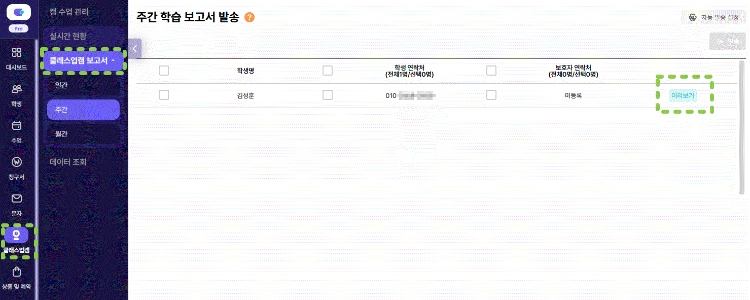Select the student contact checkbox in 김성훈's row
Image resolution: width=750 pixels, height=300 pixels.
click(x=328, y=95)
